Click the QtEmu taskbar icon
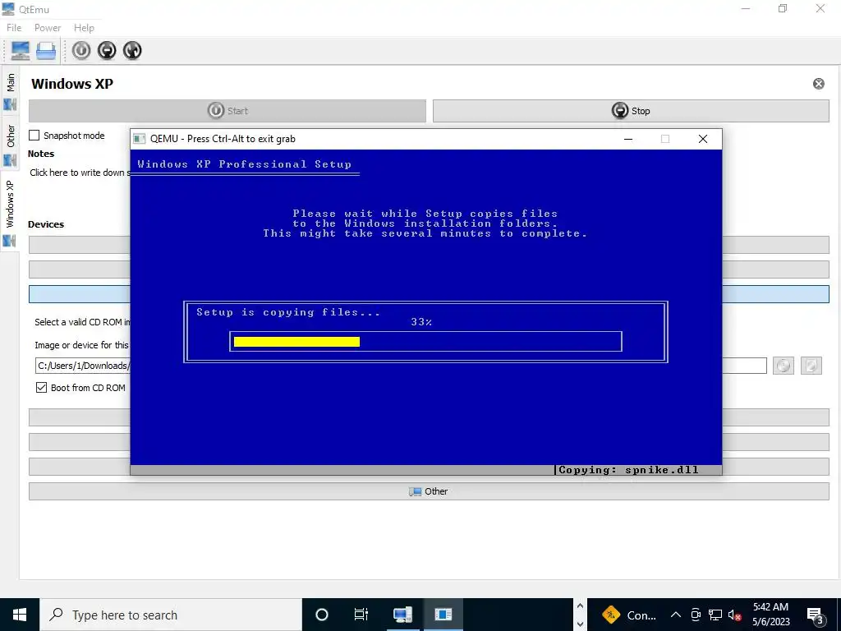 [x=402, y=615]
